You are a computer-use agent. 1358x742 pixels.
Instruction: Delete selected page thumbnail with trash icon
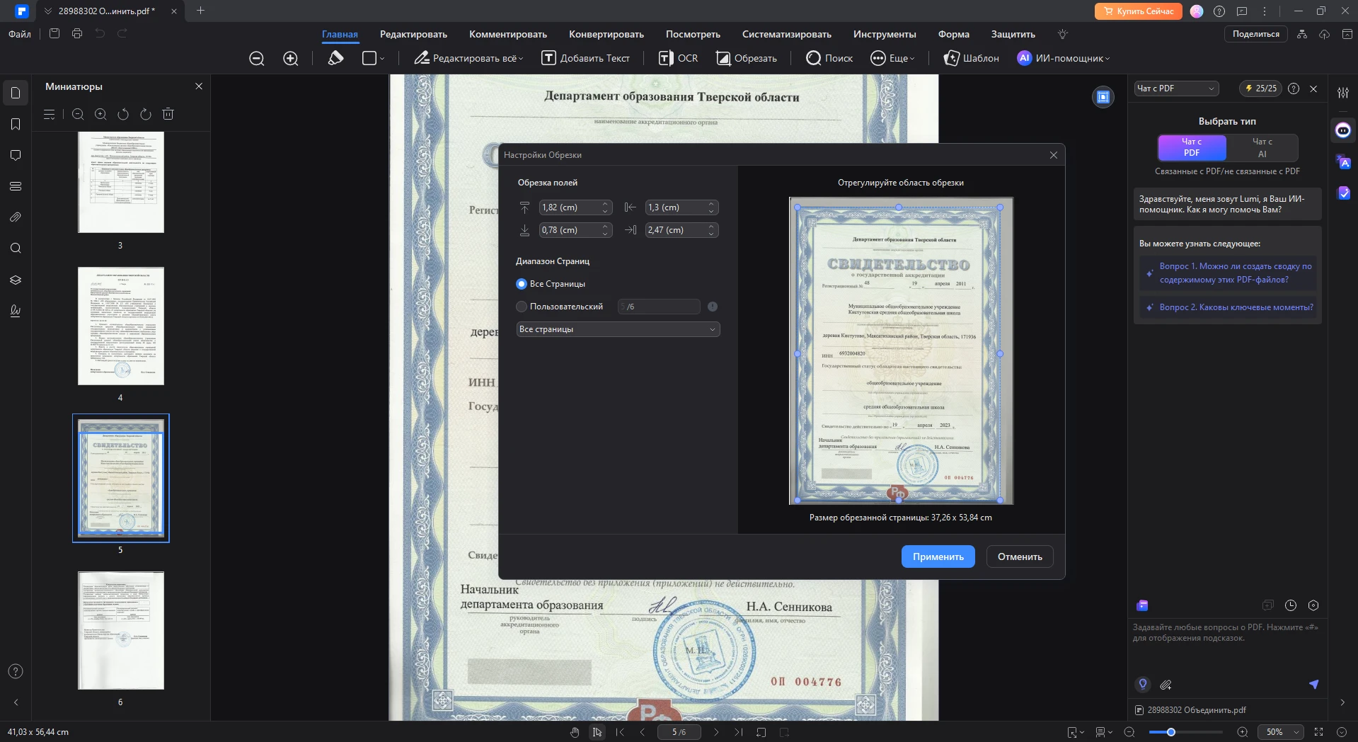coord(168,114)
